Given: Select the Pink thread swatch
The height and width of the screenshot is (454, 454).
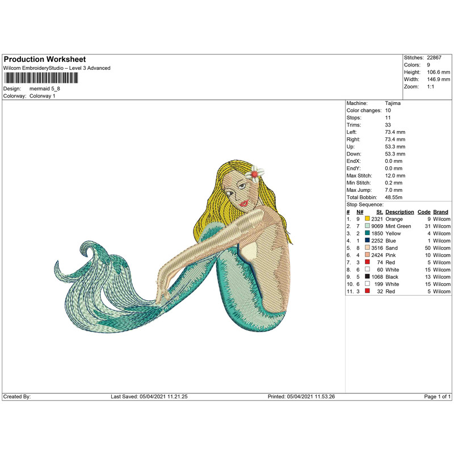Looking at the screenshot, I should [367, 255].
